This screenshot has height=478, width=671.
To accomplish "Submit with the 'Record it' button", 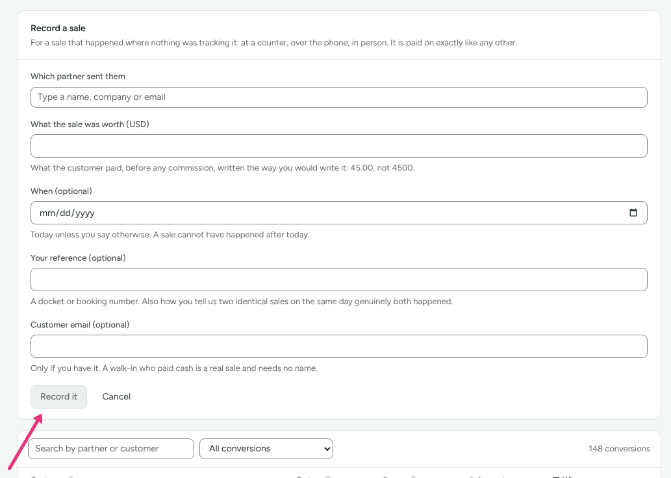I will [58, 397].
